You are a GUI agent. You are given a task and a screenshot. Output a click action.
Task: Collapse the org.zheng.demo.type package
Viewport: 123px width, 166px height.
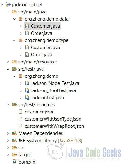tap(14, 40)
